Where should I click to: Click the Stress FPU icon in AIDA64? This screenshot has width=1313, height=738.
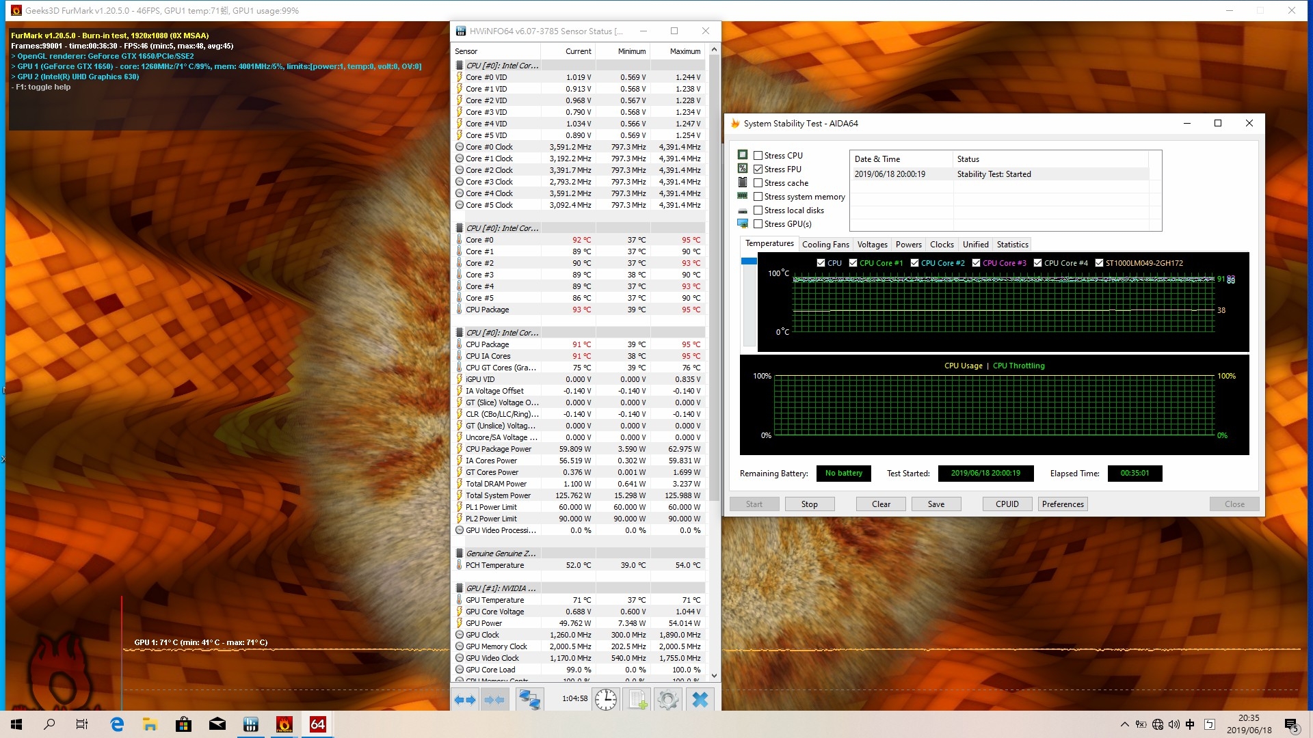pos(743,169)
